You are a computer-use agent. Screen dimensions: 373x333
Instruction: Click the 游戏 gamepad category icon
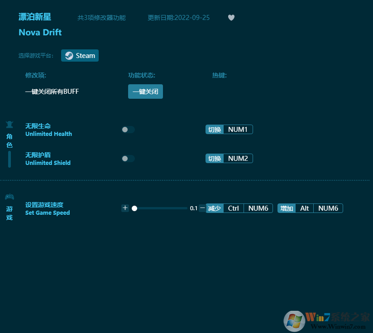tap(10, 197)
